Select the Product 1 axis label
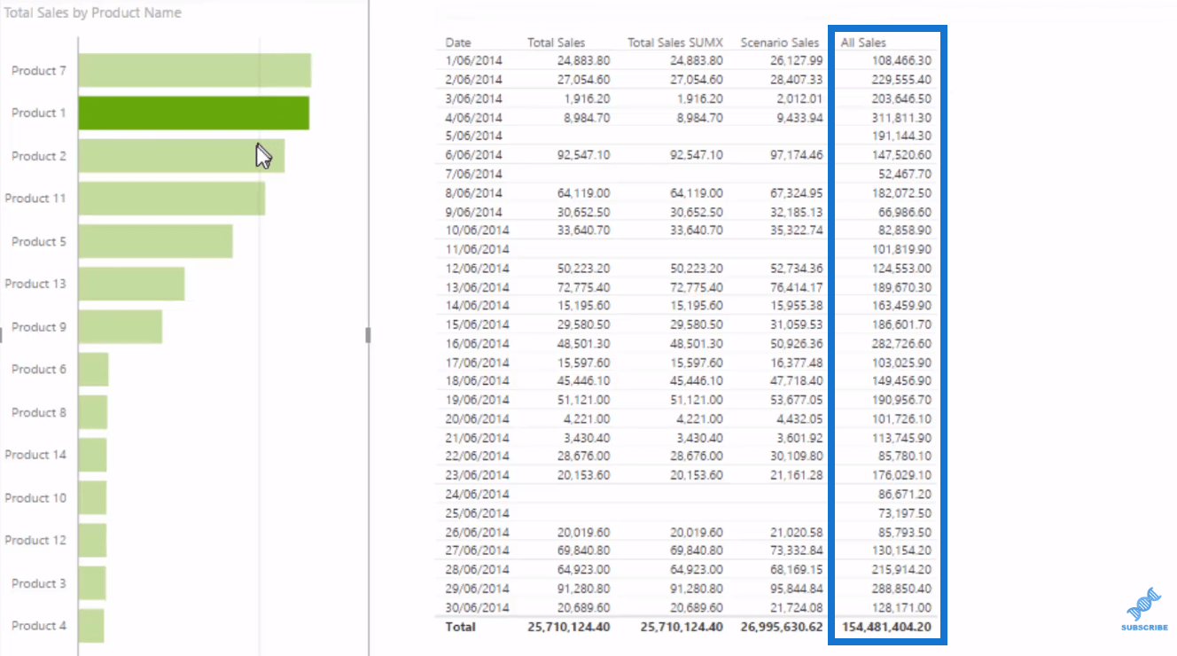The height and width of the screenshot is (656, 1177). [39, 113]
